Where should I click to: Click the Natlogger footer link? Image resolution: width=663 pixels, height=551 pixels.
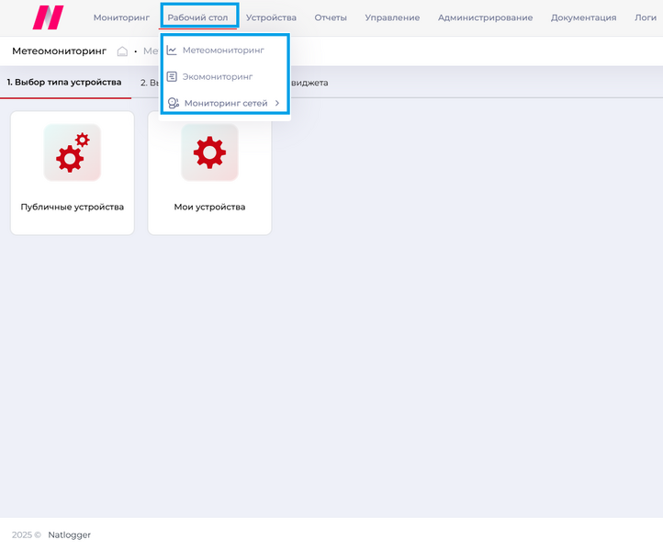tap(70, 535)
